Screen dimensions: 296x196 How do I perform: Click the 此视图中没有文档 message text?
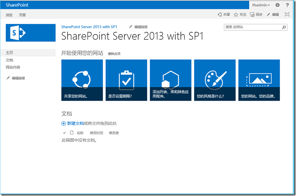coord(79,140)
